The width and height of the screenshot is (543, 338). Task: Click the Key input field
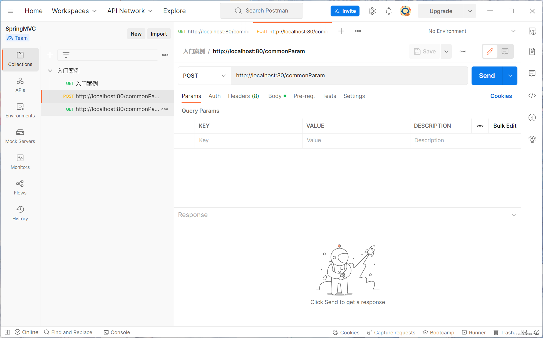pos(248,140)
